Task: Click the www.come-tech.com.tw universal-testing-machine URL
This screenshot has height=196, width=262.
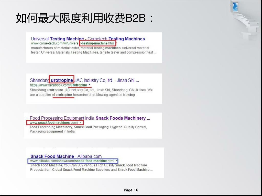Action: pos(72,43)
